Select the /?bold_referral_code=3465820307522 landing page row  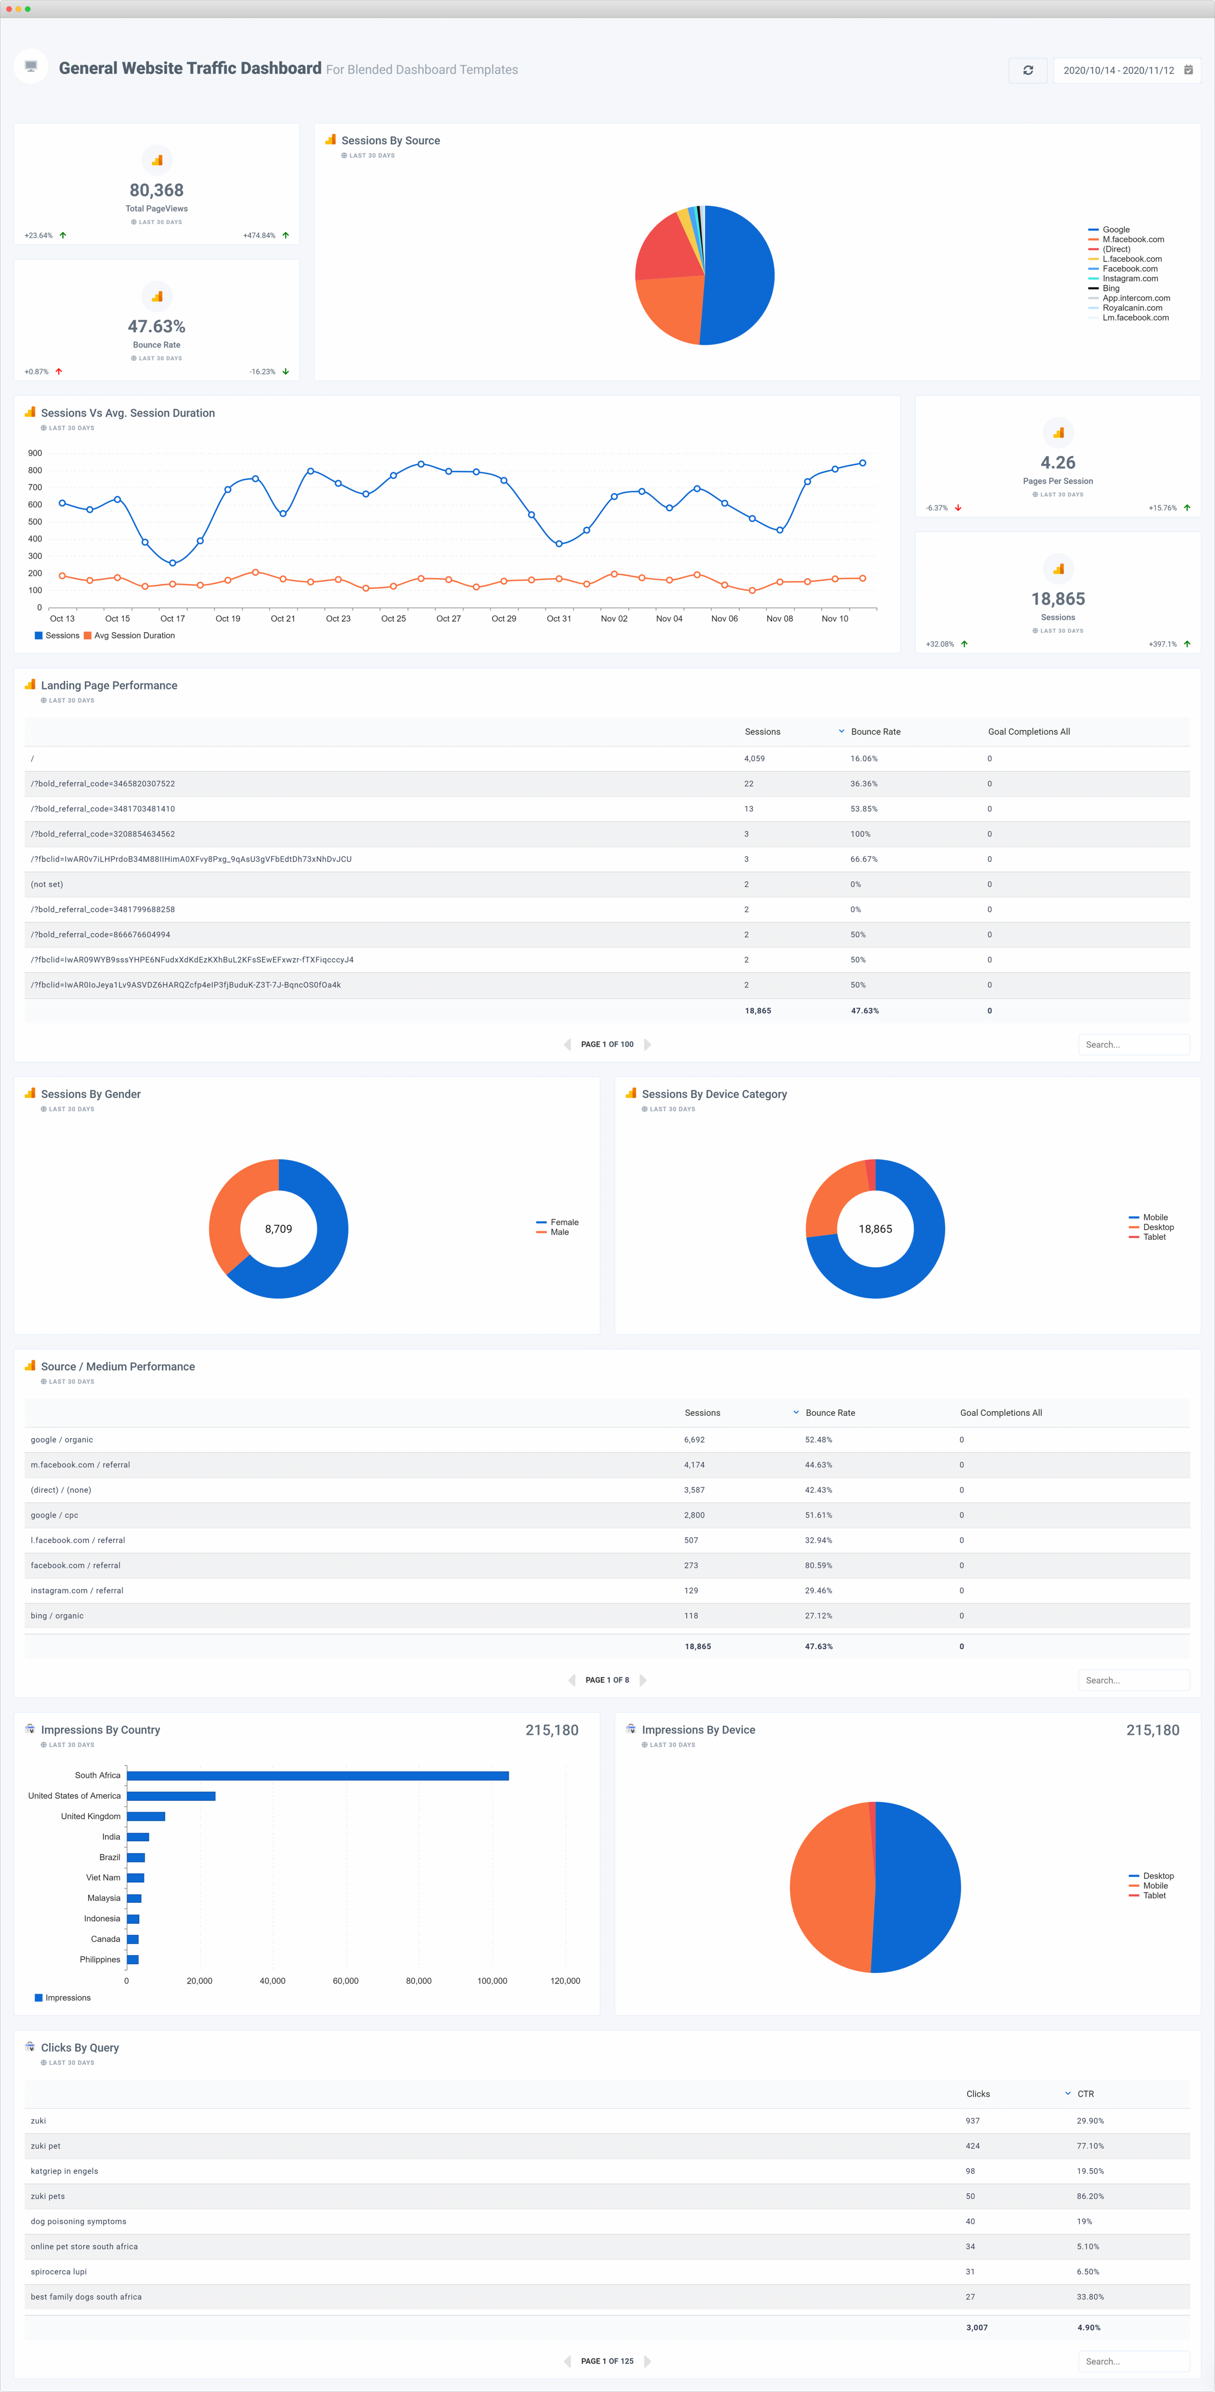607,784
